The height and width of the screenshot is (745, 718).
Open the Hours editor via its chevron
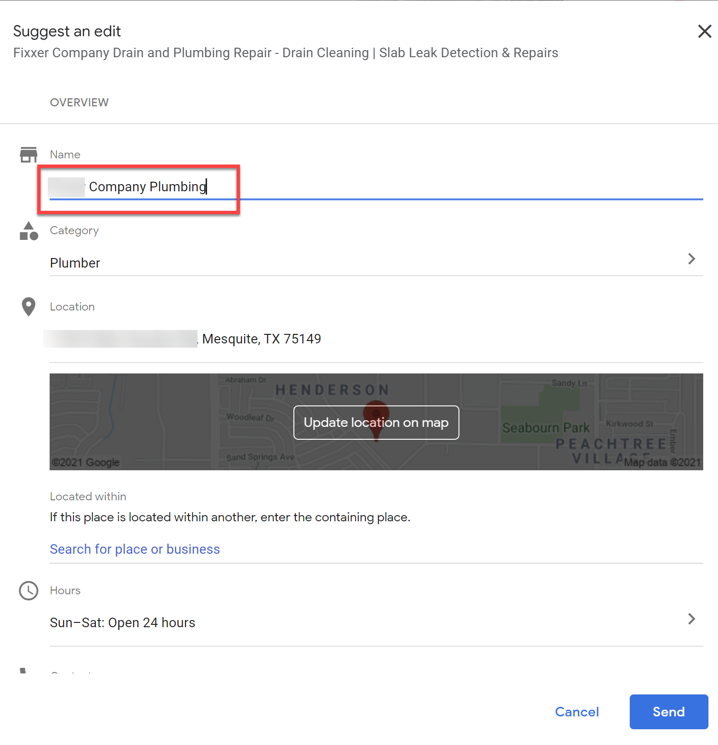pyautogui.click(x=691, y=619)
